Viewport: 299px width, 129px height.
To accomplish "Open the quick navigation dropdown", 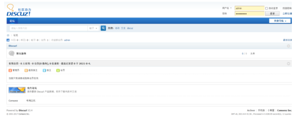I will pos(280,21).
